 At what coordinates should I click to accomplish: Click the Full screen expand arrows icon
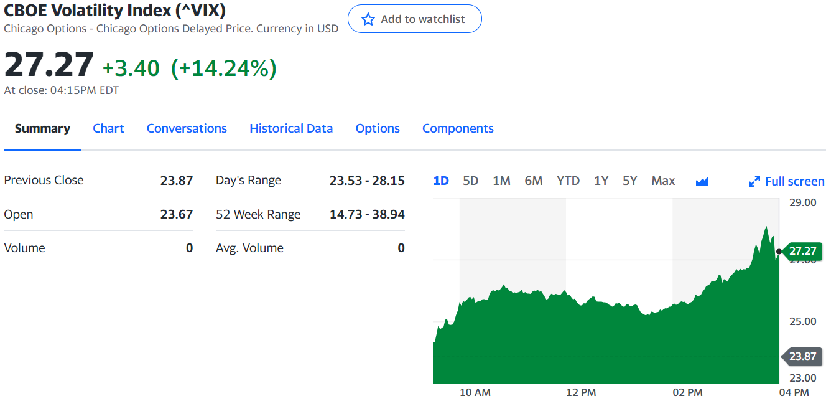click(x=754, y=181)
